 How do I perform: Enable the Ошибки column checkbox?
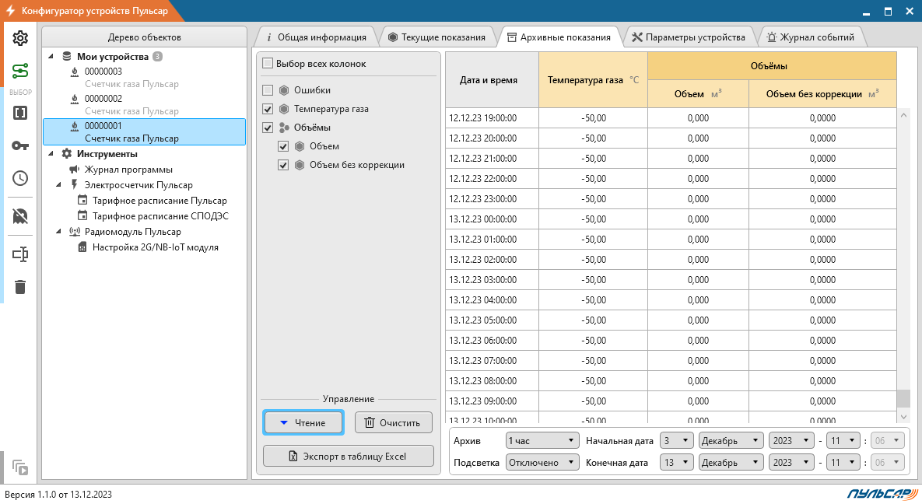[x=268, y=90]
